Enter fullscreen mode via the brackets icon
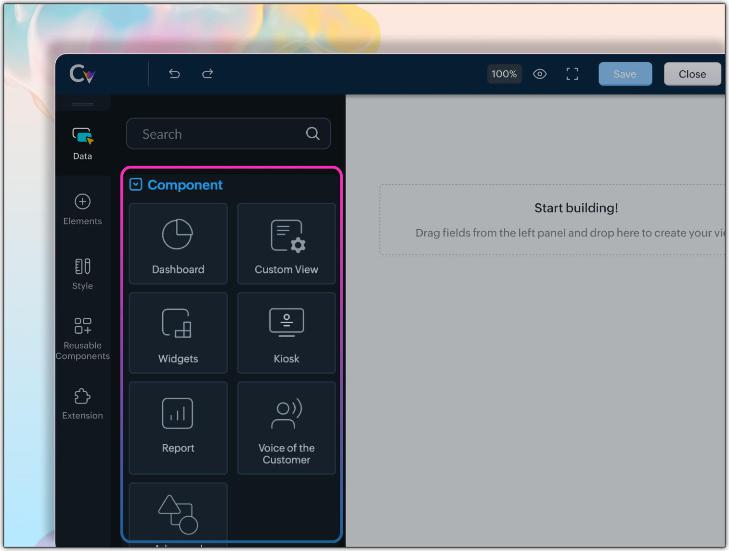The height and width of the screenshot is (551, 729). point(572,74)
